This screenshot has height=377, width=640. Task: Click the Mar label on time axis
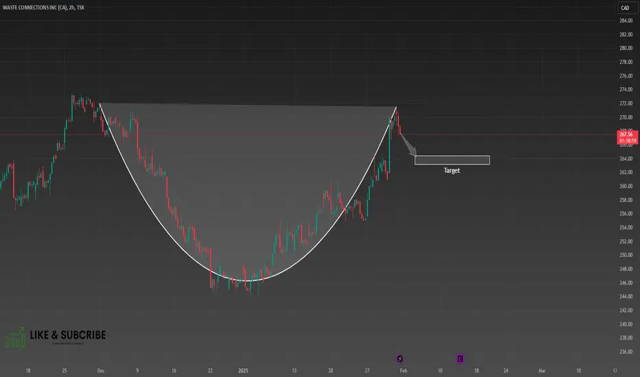click(x=542, y=370)
